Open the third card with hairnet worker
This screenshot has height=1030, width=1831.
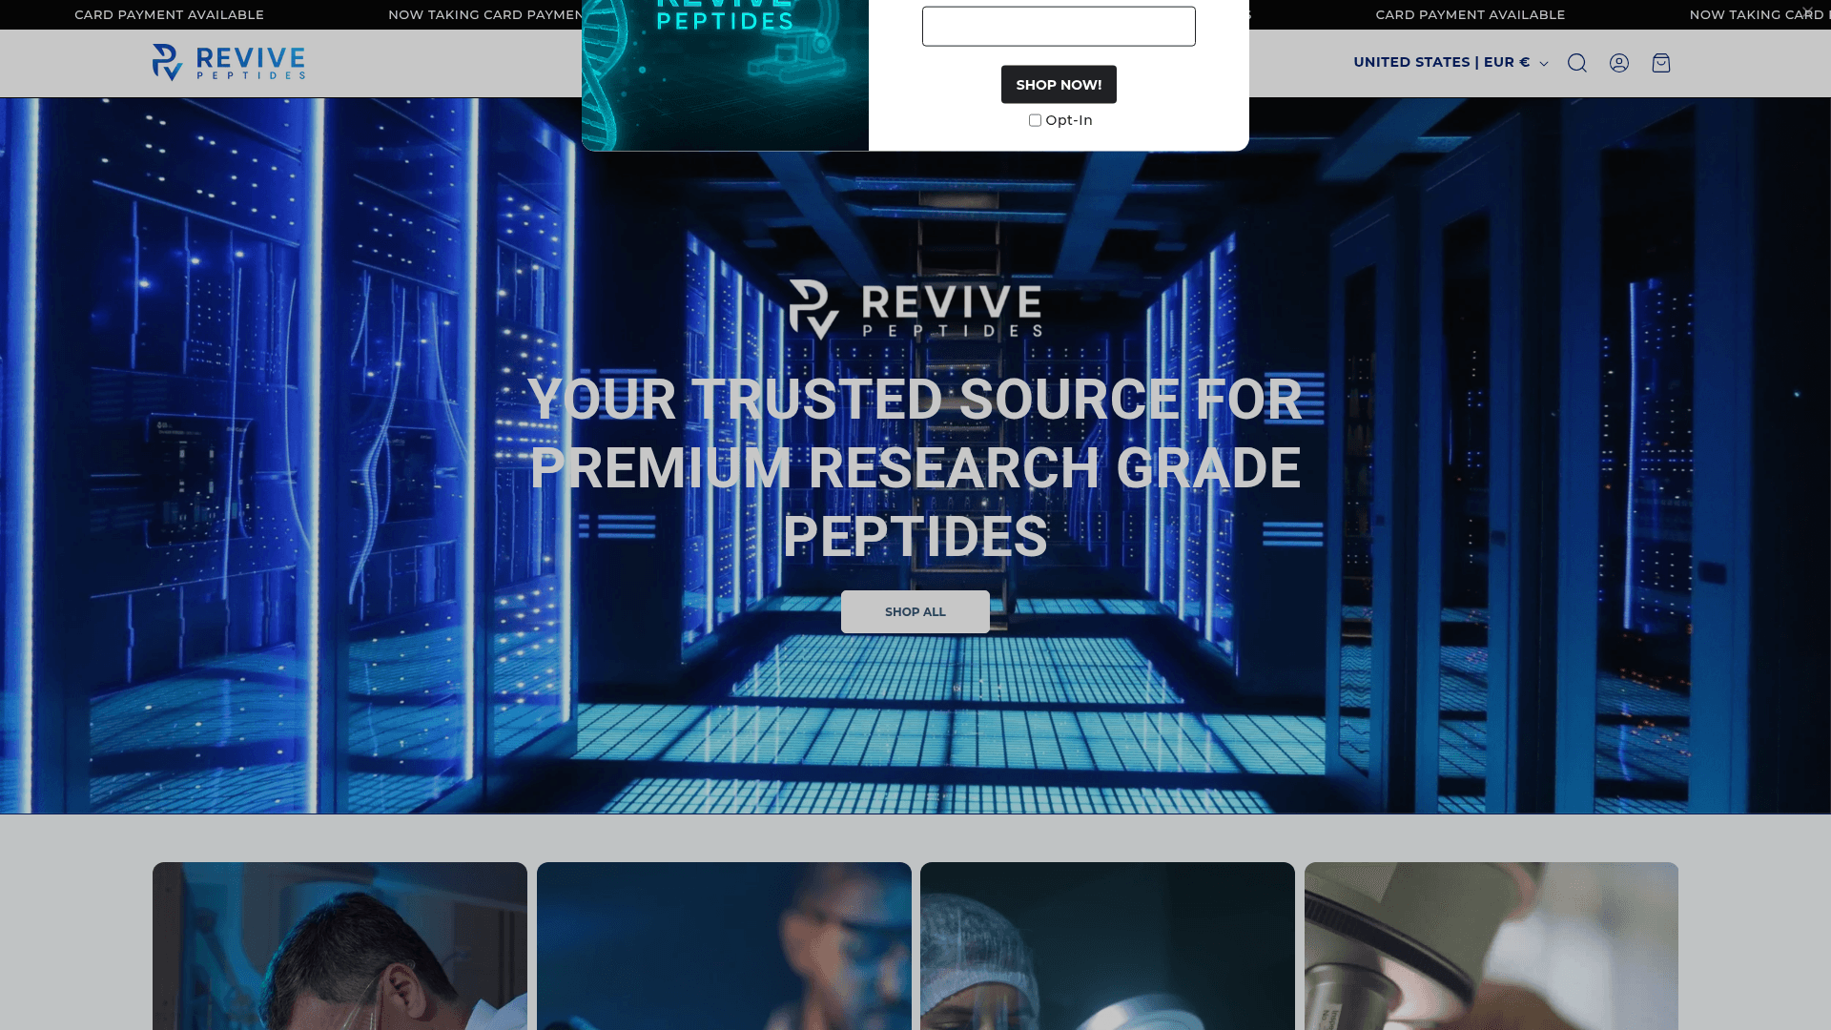coord(1107,946)
